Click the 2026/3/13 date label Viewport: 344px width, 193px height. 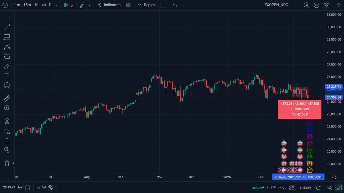[x=306, y=177]
